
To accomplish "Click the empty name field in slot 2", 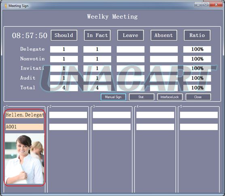I will pyautogui.click(x=68, y=115).
